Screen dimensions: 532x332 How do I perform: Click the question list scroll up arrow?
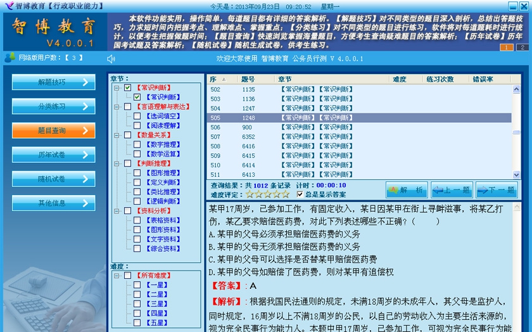pos(516,89)
